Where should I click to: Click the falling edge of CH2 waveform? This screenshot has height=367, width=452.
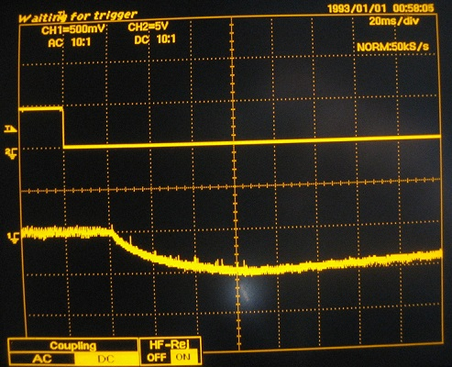63,128
